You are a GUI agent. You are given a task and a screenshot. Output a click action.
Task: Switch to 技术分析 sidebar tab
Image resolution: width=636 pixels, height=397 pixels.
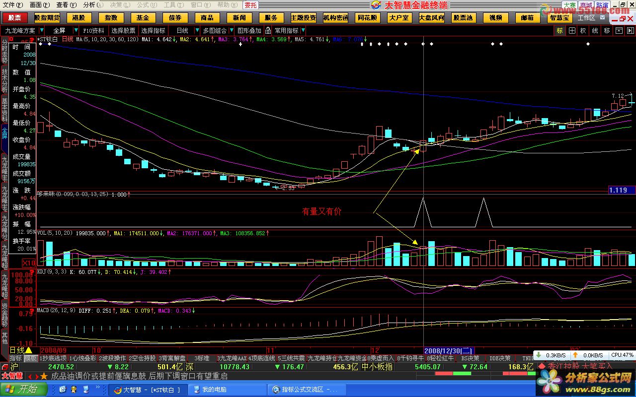[4, 82]
